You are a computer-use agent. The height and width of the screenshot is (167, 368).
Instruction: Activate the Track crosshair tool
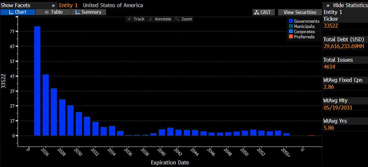coord(136,19)
